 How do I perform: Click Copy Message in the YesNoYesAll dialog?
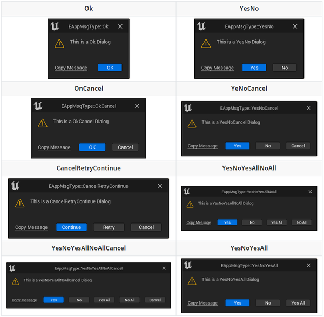[202, 303]
